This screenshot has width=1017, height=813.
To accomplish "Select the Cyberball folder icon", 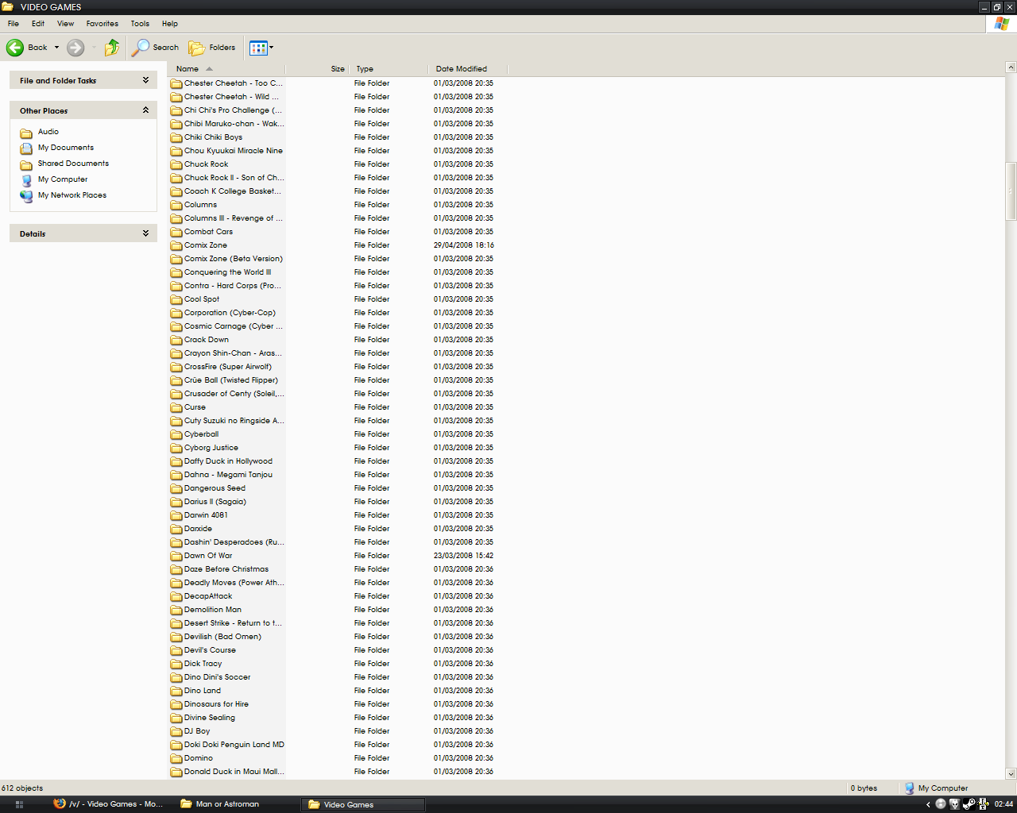I will (x=176, y=434).
